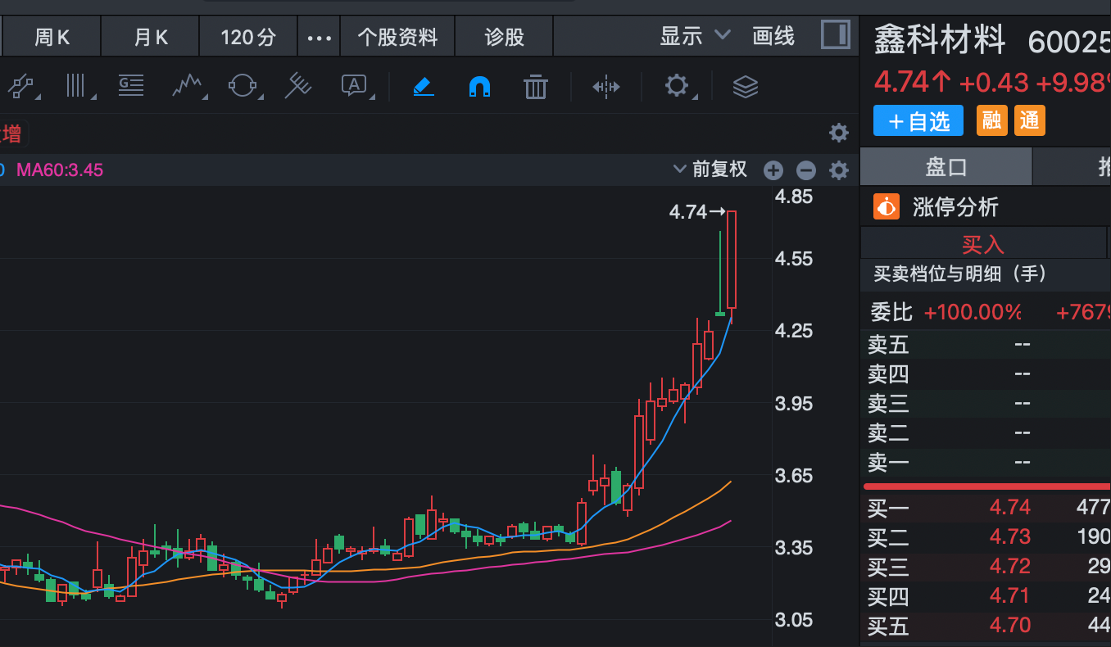The height and width of the screenshot is (647, 1111).
Task: Click the horizontal split-compress icon
Action: point(606,86)
